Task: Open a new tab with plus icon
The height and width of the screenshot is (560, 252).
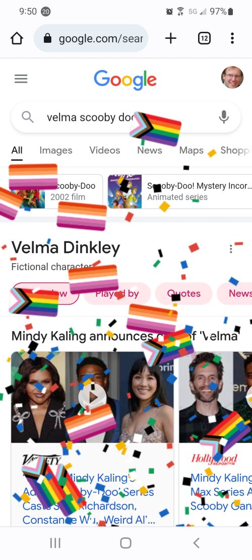Action: pyautogui.click(x=171, y=38)
